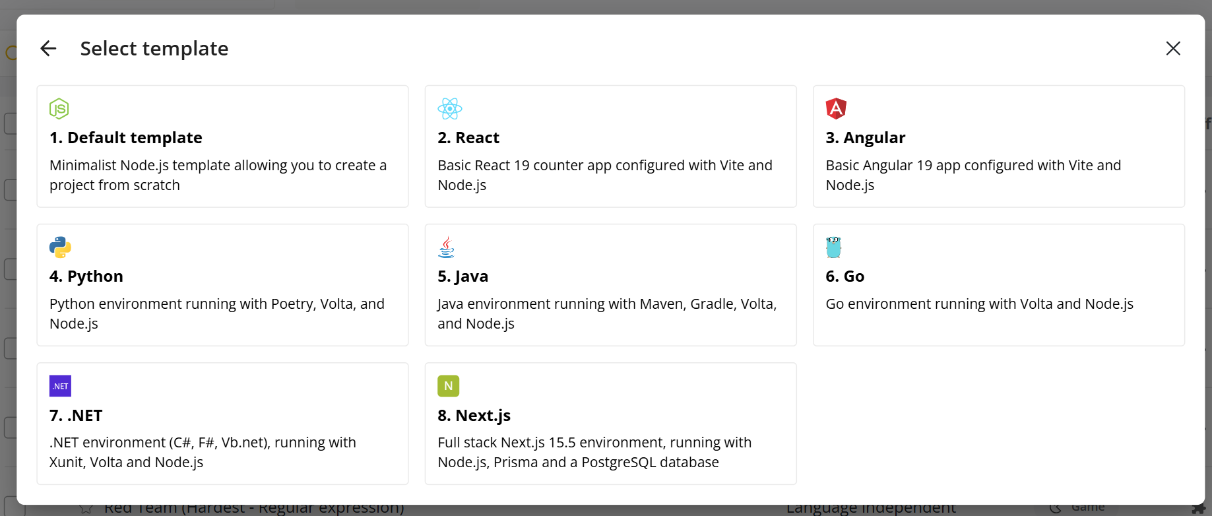The image size is (1212, 516).
Task: Click the Java coffee cup icon
Action: click(x=447, y=247)
